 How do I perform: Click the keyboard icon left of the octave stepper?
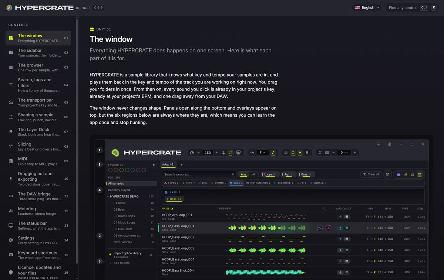tap(327, 153)
